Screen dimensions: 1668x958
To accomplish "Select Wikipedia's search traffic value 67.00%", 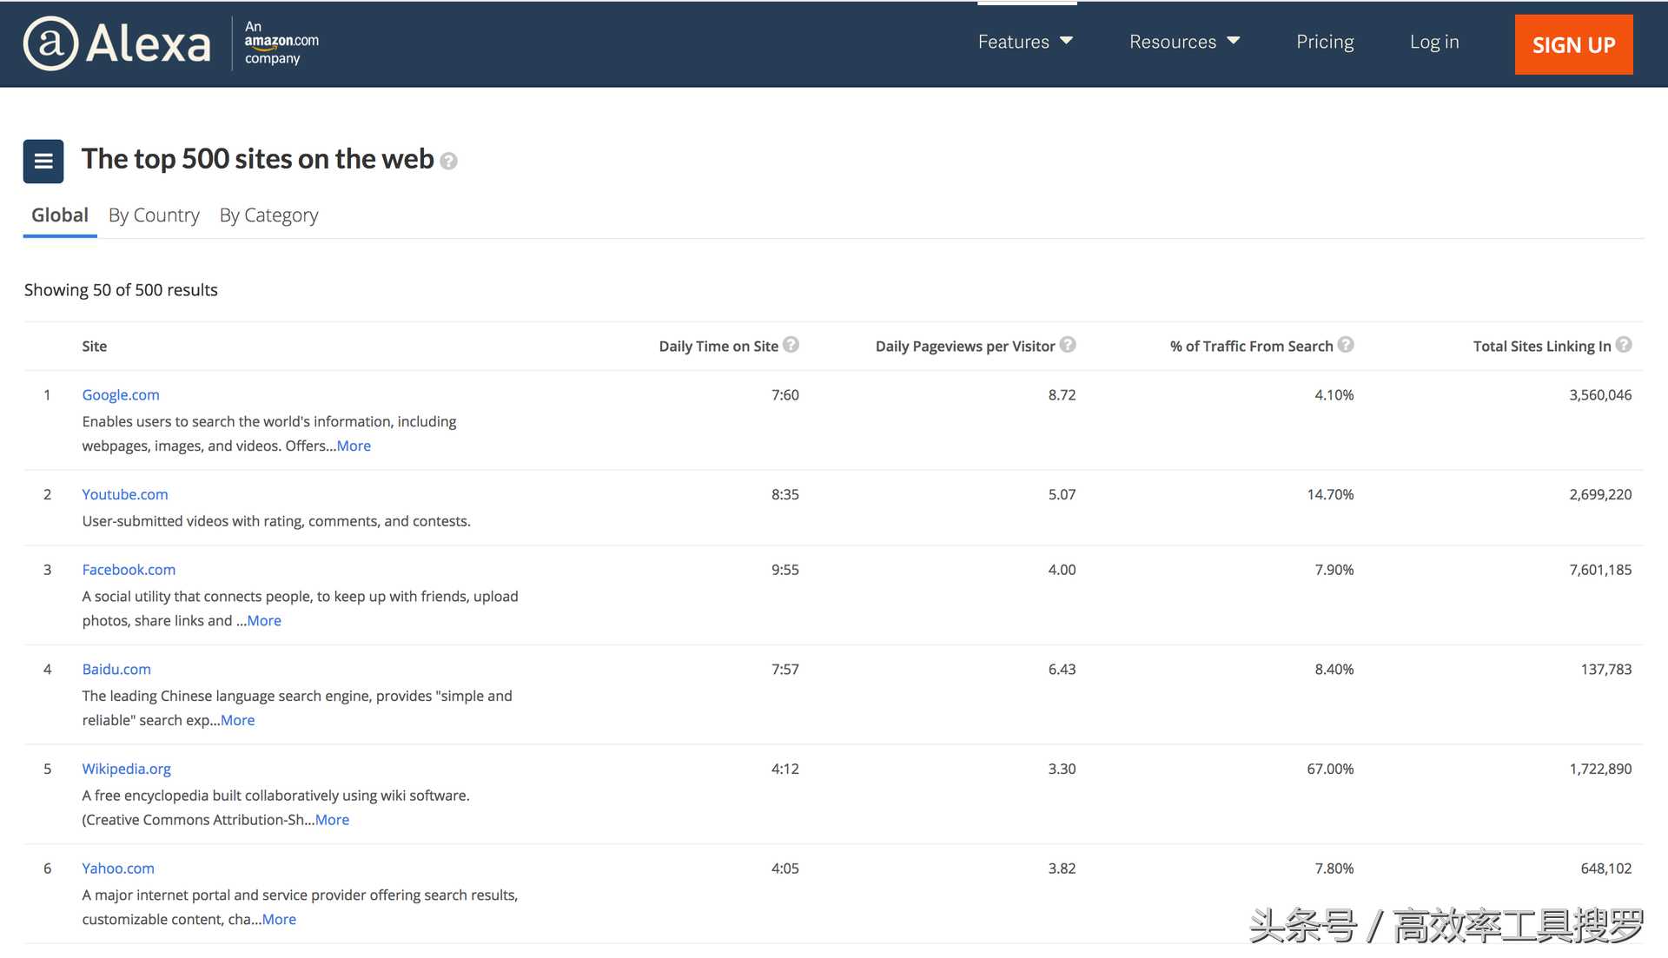I will click(x=1330, y=769).
